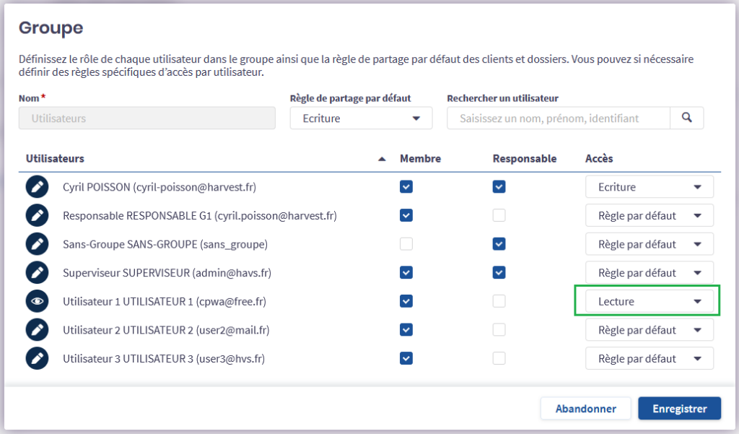This screenshot has height=434, width=739.
Task: Open editing for Responsable RESPONSABLE G1 via pencil icon
Action: coord(37,215)
